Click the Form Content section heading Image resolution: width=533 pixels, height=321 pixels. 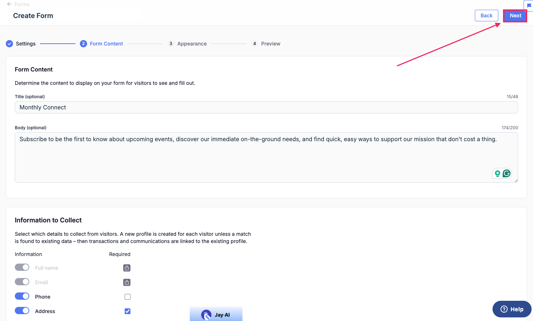pos(34,69)
